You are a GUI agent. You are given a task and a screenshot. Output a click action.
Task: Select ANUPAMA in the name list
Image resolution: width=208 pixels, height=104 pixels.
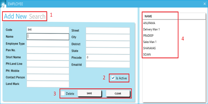(x=149, y=23)
